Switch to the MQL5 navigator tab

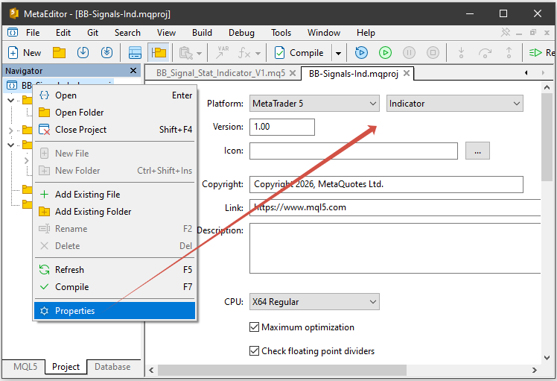click(x=25, y=367)
